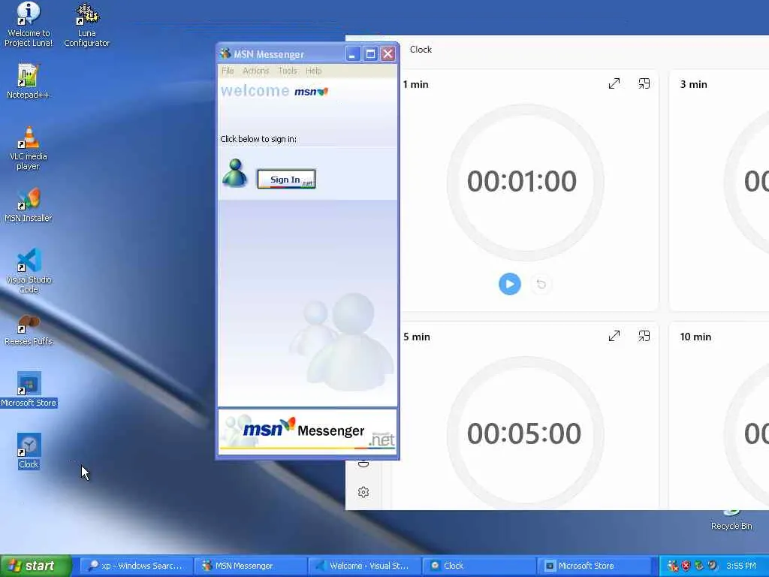Switch to the 'xp - Windows Search' taskbar item
The width and height of the screenshot is (769, 577).
[x=135, y=566]
